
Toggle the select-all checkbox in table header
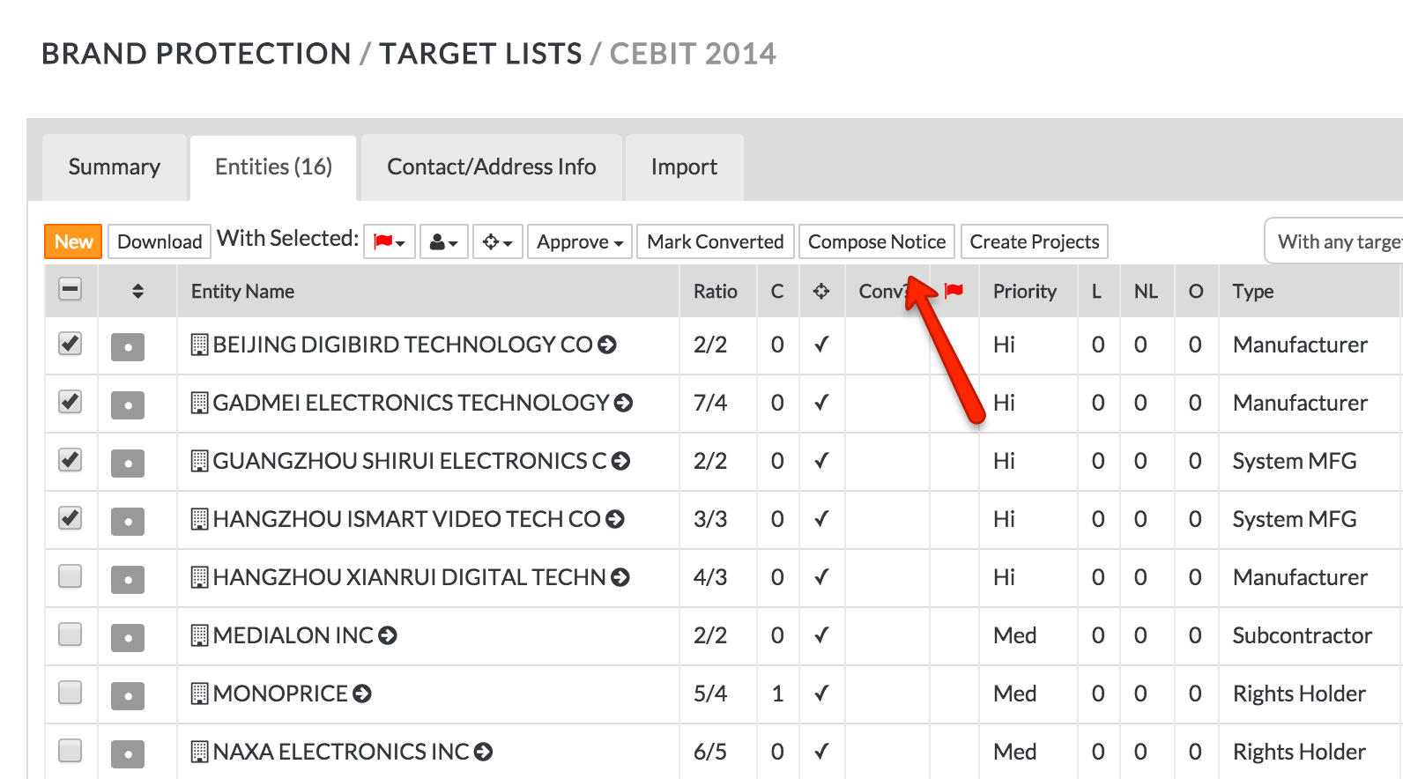point(70,289)
